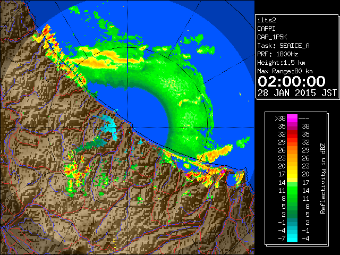The width and height of the screenshot is (340, 255).
Task: Pick the orange 26 to 29 dBZ legend band
Action: (x=292, y=150)
